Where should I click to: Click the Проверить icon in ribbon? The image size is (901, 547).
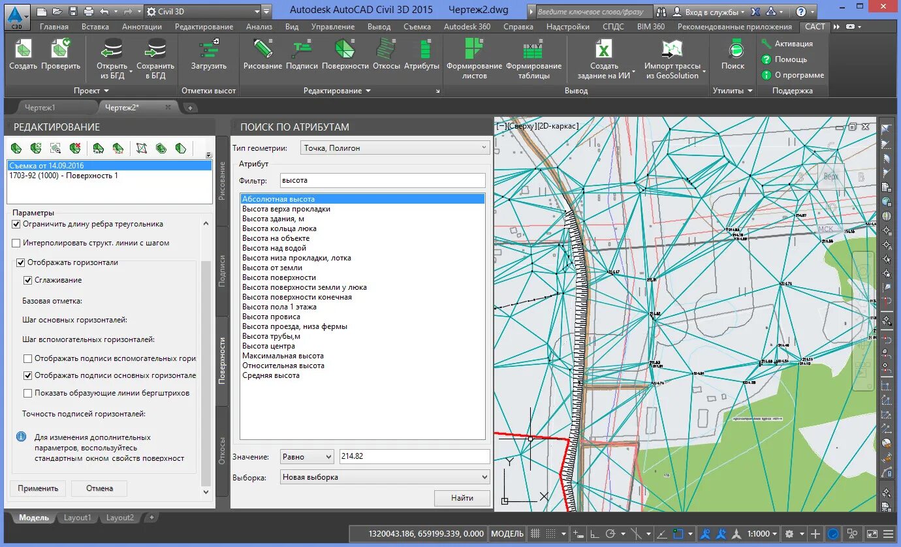pos(61,50)
